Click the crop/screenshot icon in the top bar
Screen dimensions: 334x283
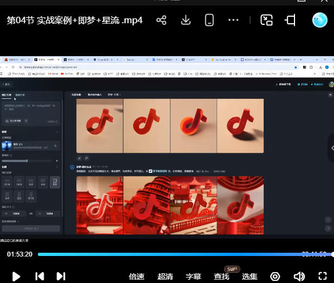point(291,21)
